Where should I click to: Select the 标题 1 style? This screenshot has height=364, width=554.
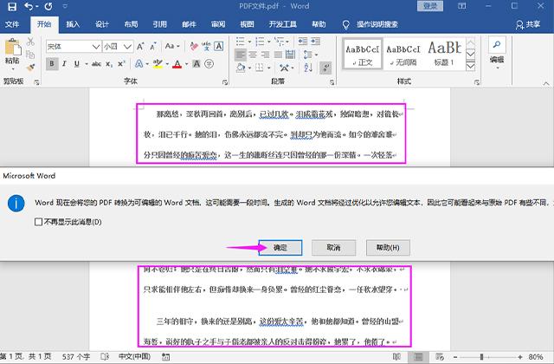click(444, 55)
